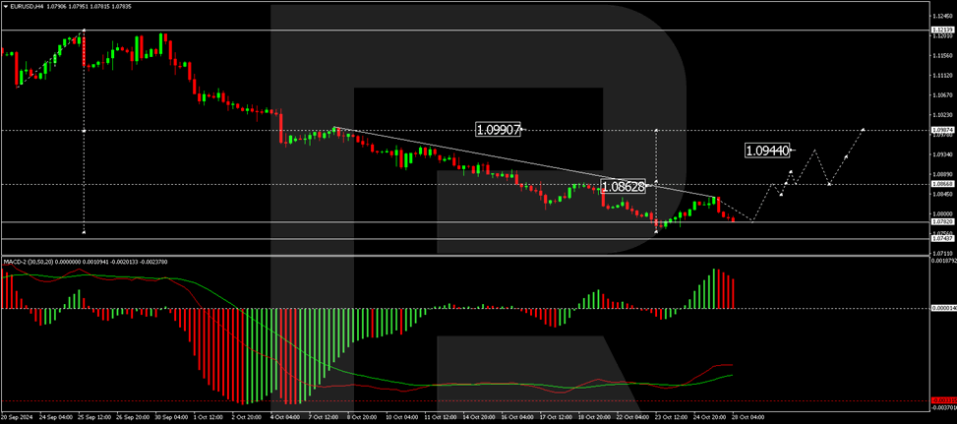Screen dimensions: 957x424
Task: Click the 1.08000 price scale value
Action: tap(941, 213)
